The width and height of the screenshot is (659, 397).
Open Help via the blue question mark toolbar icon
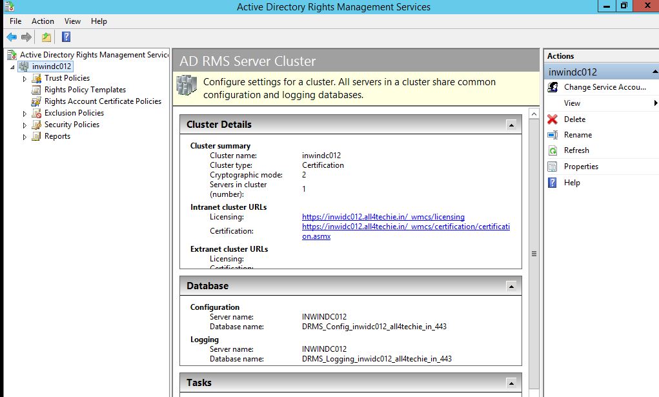tap(65, 37)
